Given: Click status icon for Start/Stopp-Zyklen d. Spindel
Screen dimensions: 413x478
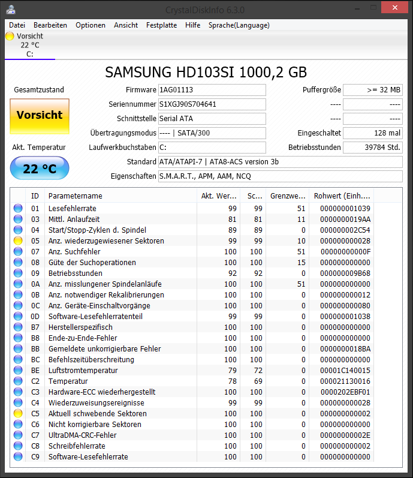Looking at the screenshot, I should pos(18,230).
